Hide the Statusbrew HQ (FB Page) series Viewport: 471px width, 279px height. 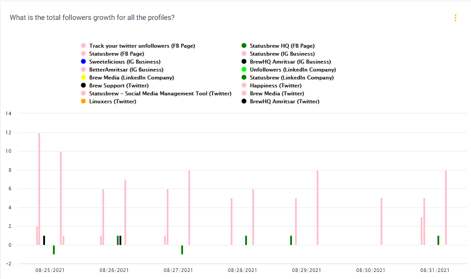[282, 46]
